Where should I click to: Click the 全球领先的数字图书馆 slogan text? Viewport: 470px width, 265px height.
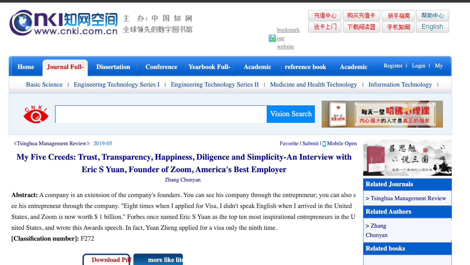pos(158,29)
